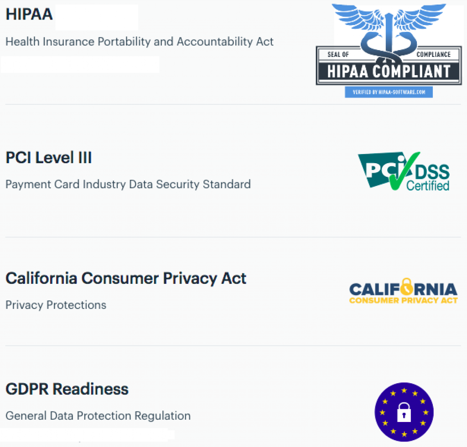Click Health Insurance Portability and Accountability Act text
Screen dimensions: 467x447
click(140, 41)
